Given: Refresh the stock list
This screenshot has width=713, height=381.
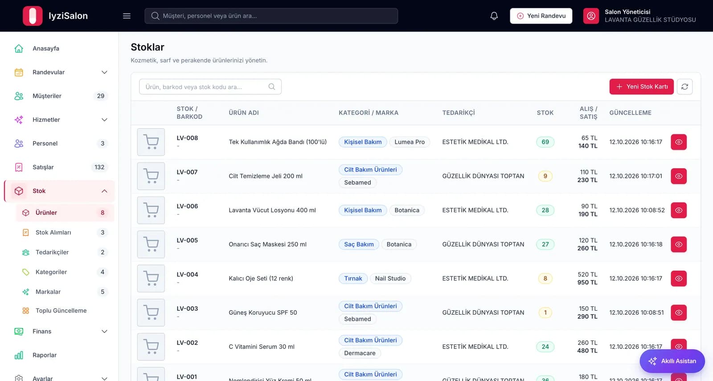Looking at the screenshot, I should click(x=685, y=87).
